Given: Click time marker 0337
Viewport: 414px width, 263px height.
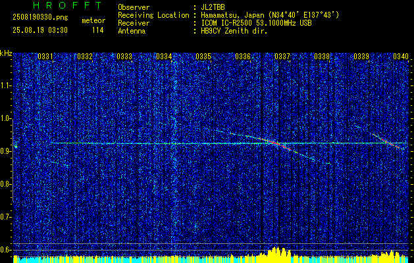Looking at the screenshot, I should click(x=282, y=57).
